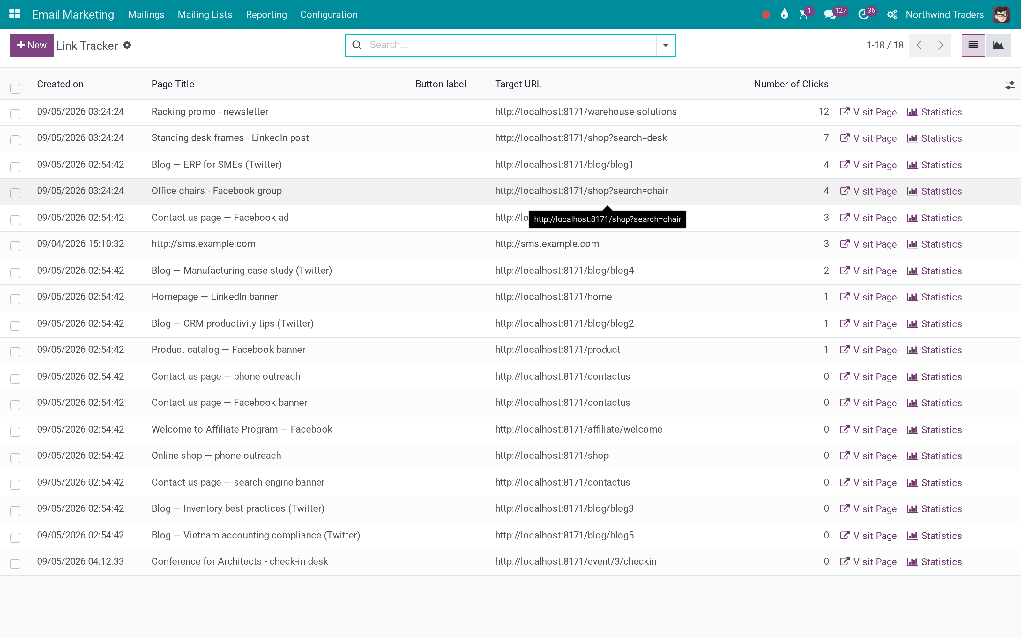Click the red recording indicator dot

(x=766, y=14)
